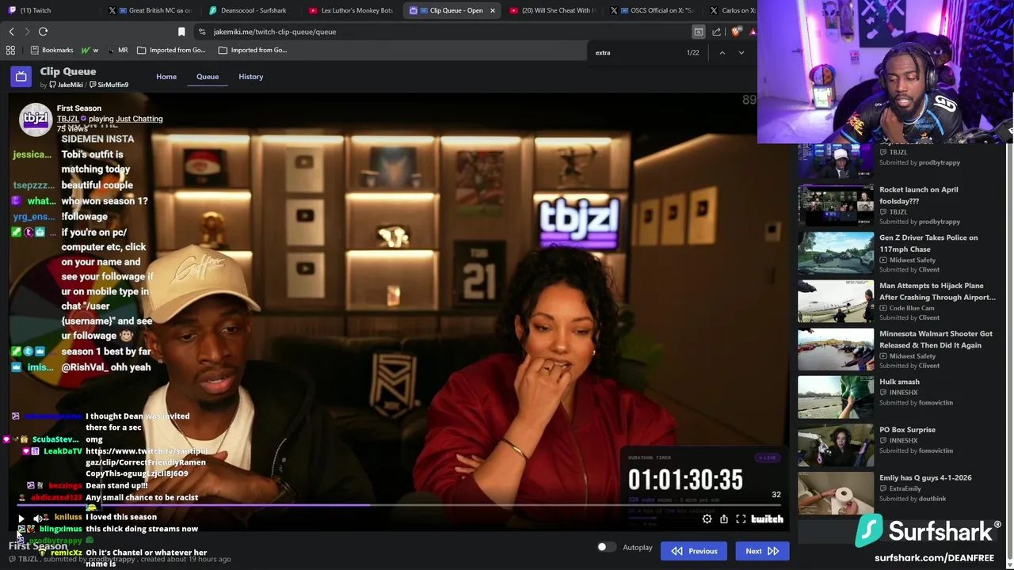This screenshot has height=570, width=1014.
Task: Open the SirMuffin9 author link
Action: click(x=109, y=85)
